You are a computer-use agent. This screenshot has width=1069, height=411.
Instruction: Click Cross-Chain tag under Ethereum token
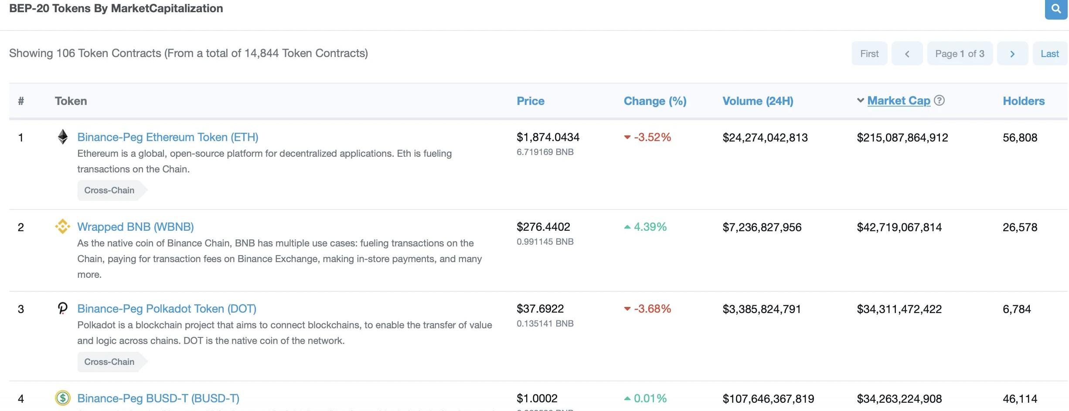(109, 190)
